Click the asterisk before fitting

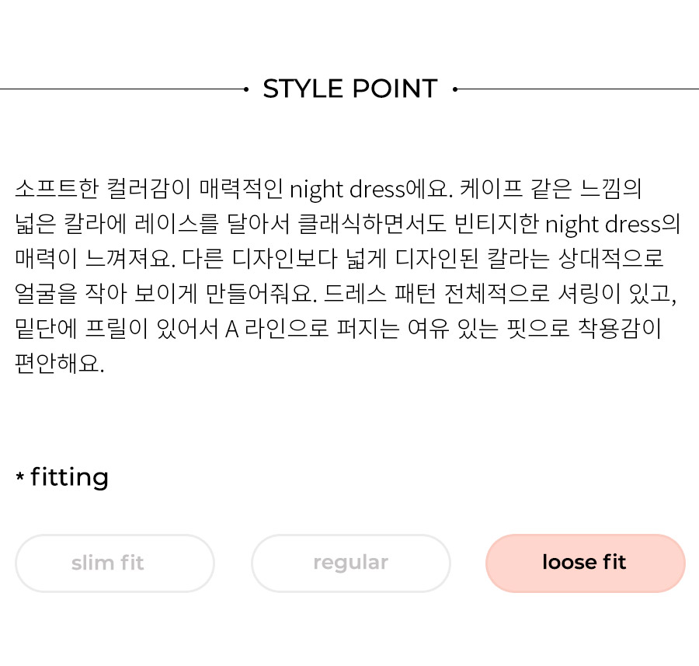pos(19,476)
